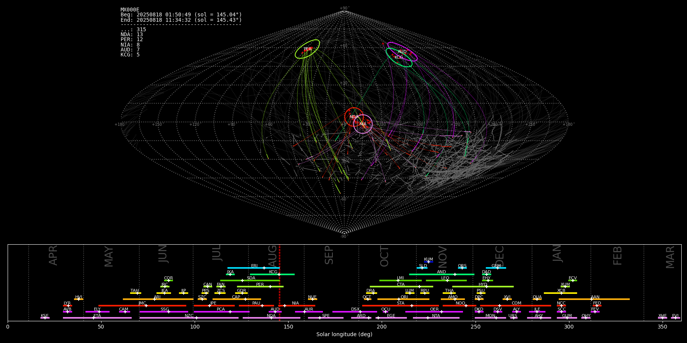Select the Beg: 20250818 01:50:49 line
This screenshot has height=343, width=687.
tap(181, 15)
